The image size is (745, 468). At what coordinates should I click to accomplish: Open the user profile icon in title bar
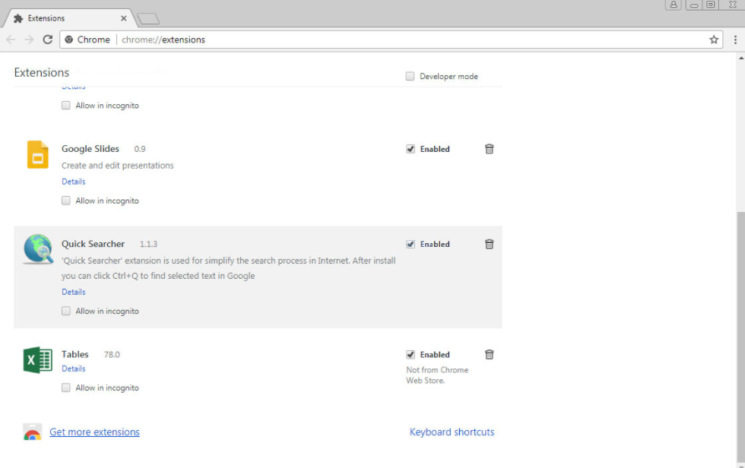coord(673,5)
